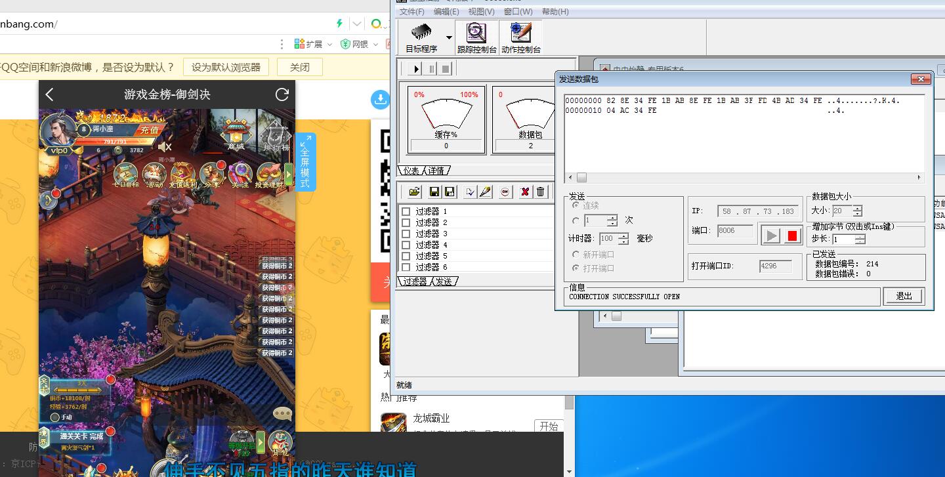Start capture with main window play button
Image resolution: width=945 pixels, height=477 pixels.
[415, 68]
